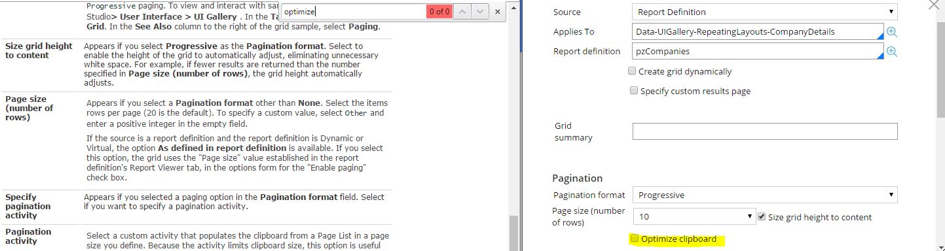Screen dimensions: 945x251
Task: Go to next find result arrow
Action: click(480, 12)
